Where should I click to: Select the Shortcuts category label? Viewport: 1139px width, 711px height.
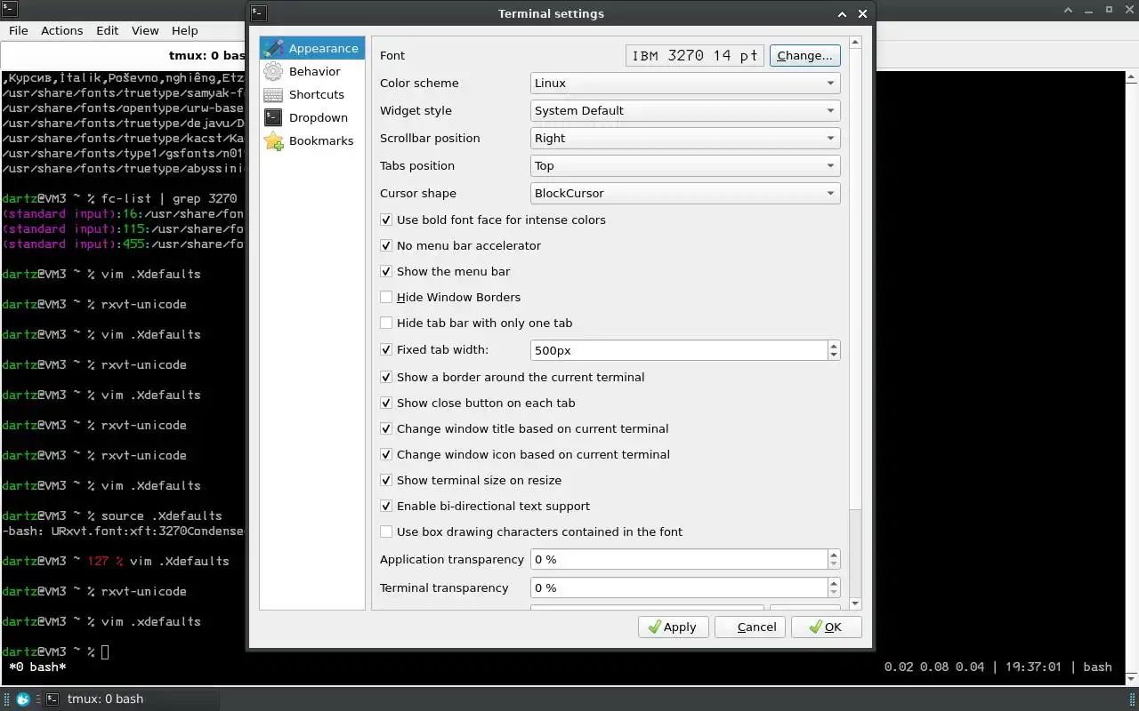(x=317, y=94)
